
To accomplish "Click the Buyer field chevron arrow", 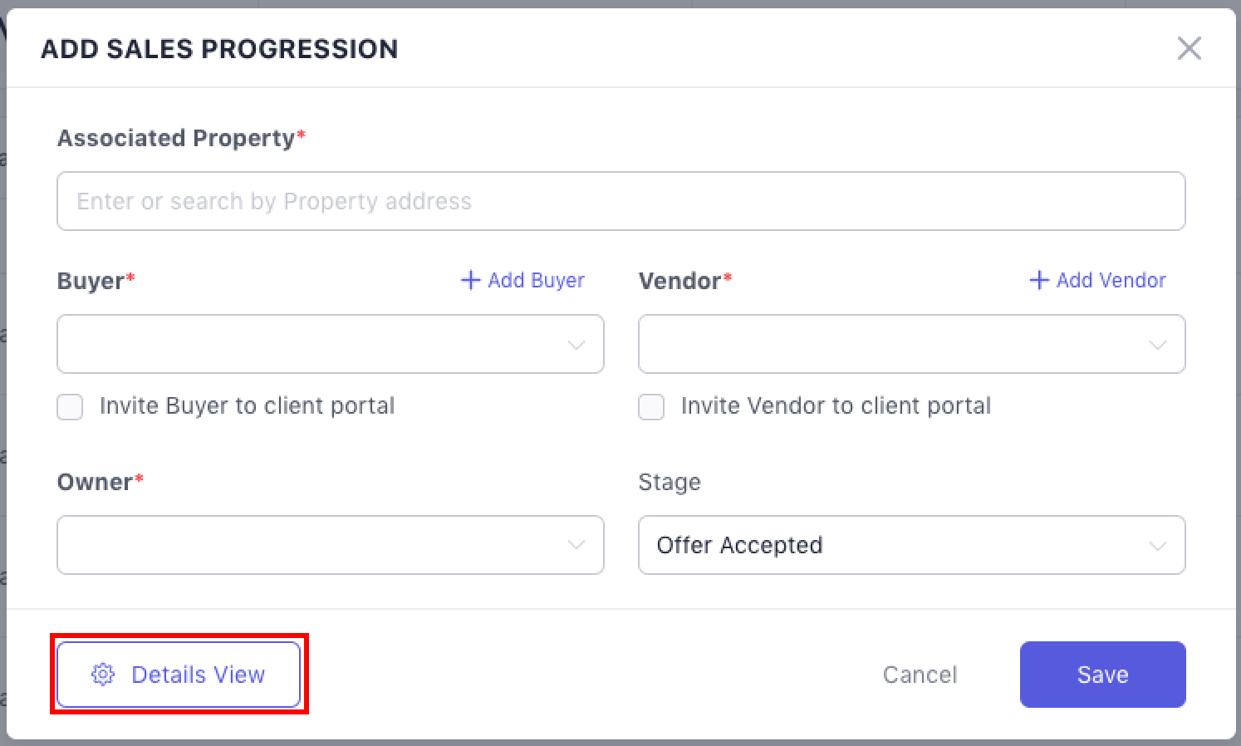I will [x=576, y=345].
